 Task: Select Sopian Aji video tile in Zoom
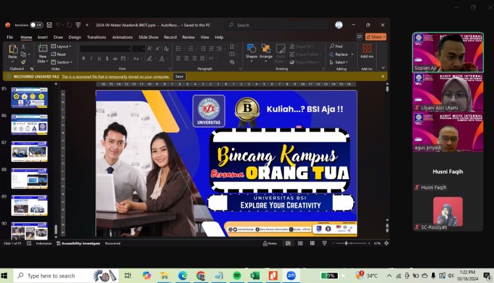[448, 52]
